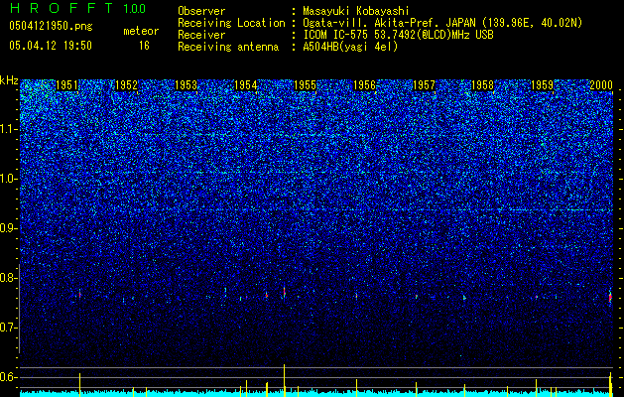Viewport: 624px width, 397px height.
Task: Click the 1957 time marker
Action: pyautogui.click(x=424, y=85)
